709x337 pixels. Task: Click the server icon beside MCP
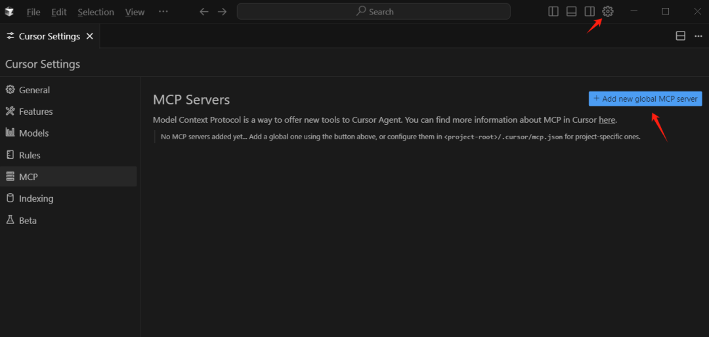pyautogui.click(x=10, y=177)
